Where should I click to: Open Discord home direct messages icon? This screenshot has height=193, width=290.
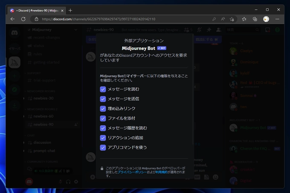[14, 33]
